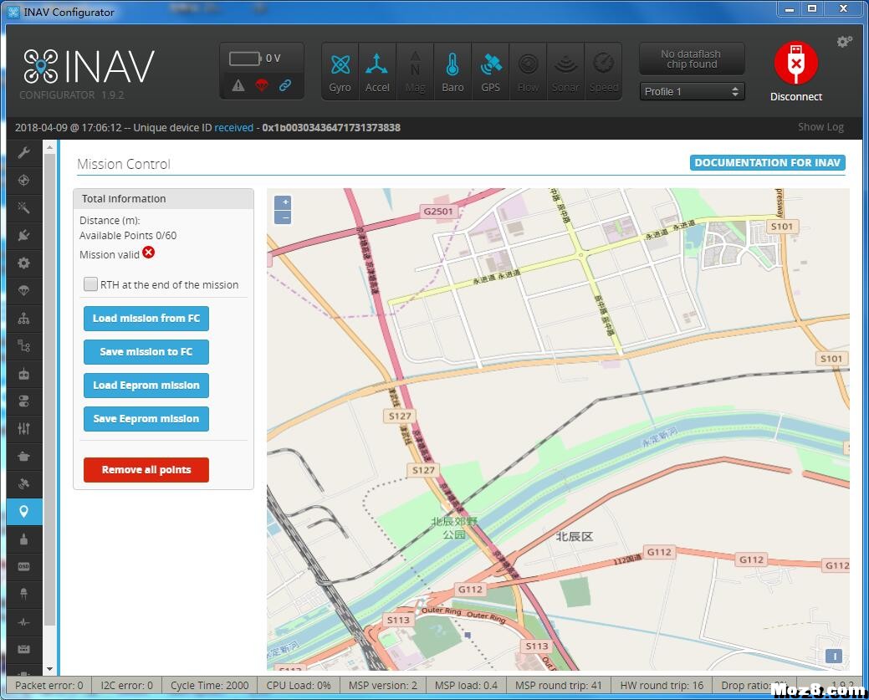
Task: Open the Receiver robot-face icon
Action: (x=23, y=374)
